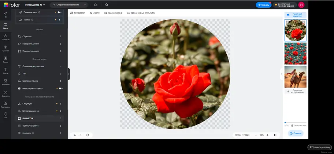Click the history reset icon
Image resolution: width=334 pixels, height=154 pixels.
(x=88, y=135)
